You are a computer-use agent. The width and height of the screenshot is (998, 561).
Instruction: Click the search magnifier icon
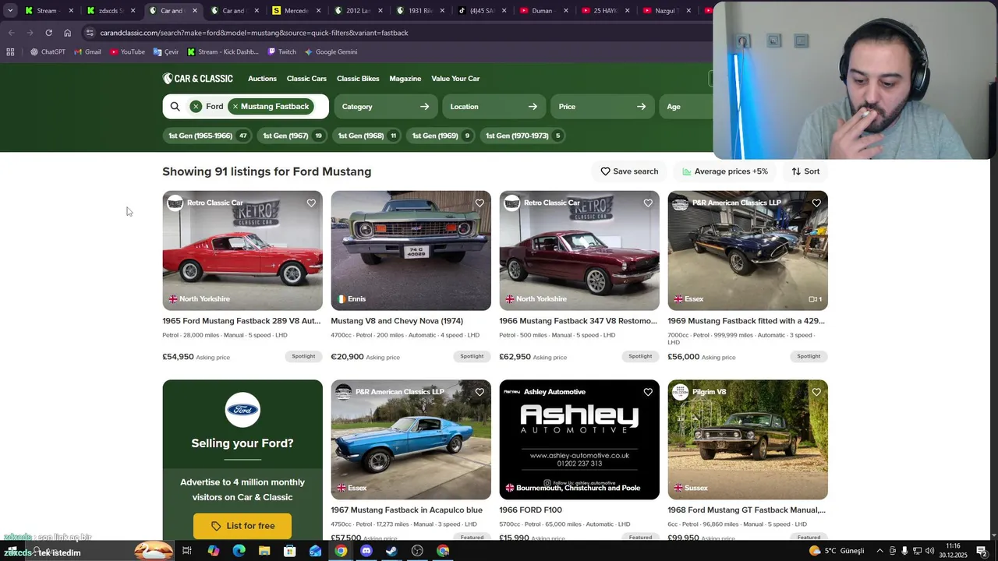pyautogui.click(x=175, y=107)
